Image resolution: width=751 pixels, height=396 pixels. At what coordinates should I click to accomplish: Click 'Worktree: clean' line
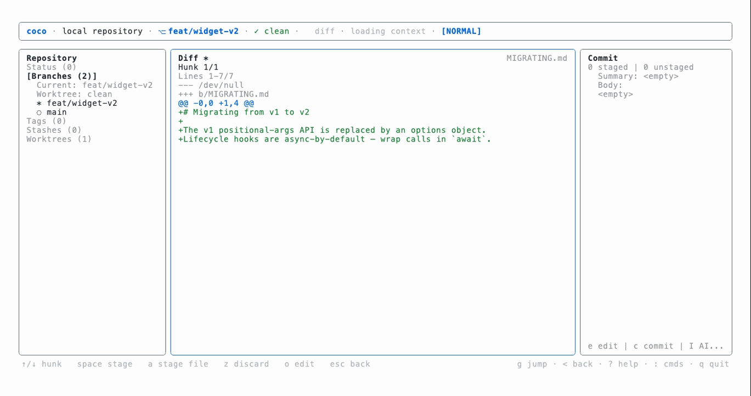(x=75, y=94)
